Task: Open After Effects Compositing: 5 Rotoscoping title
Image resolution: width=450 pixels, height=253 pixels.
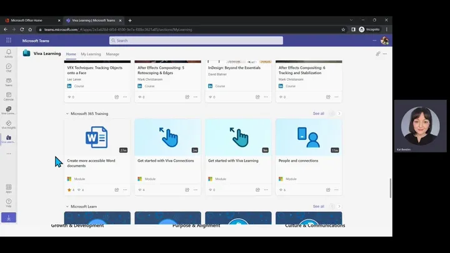Action: point(161,70)
